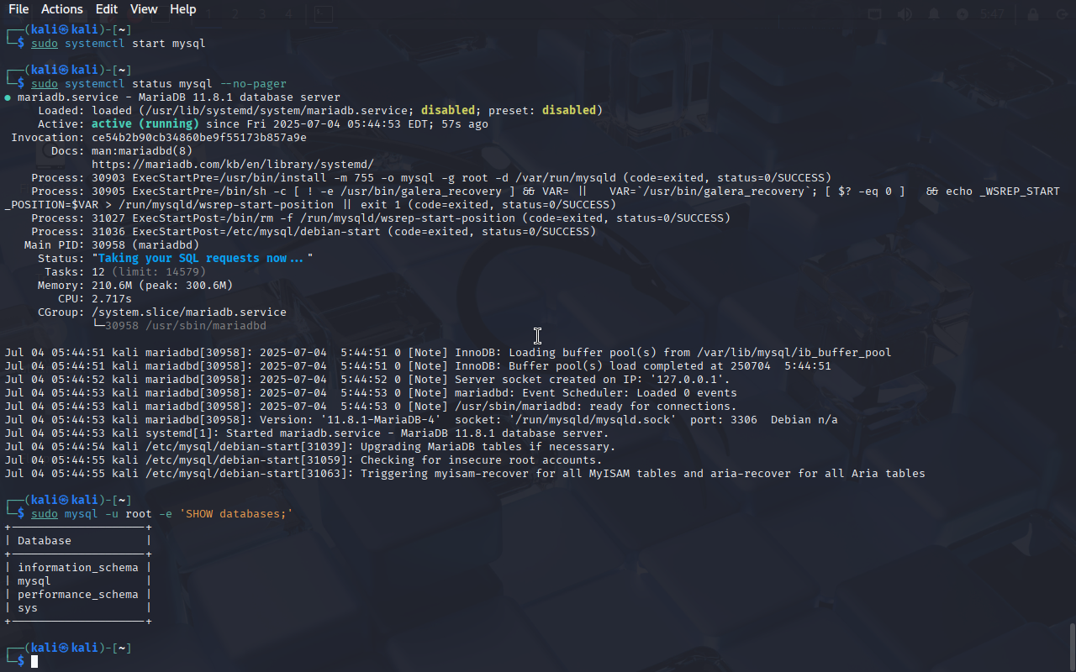The image size is (1076, 672).
Task: Switch to workspace 4 in panel
Action: pyautogui.click(x=288, y=14)
